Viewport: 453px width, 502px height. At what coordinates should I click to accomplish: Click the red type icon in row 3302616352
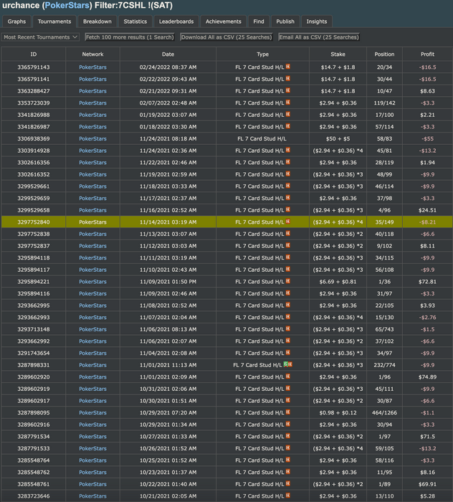288,174
